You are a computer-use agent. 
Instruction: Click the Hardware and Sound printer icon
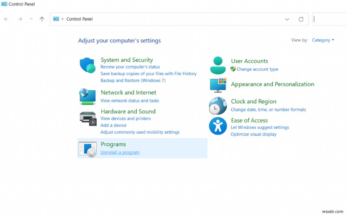click(x=88, y=119)
